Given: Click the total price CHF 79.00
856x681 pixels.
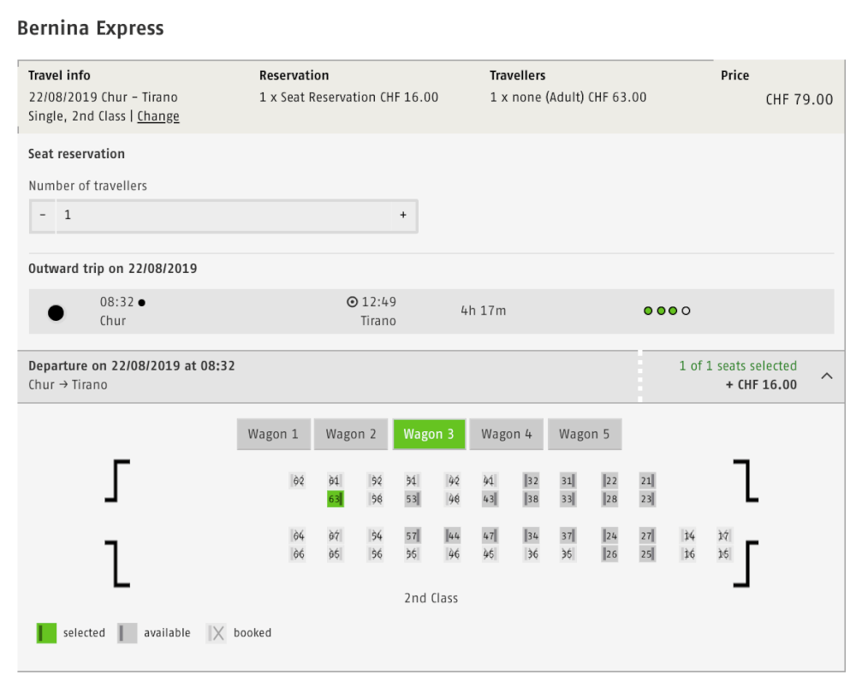Looking at the screenshot, I should coord(800,99).
